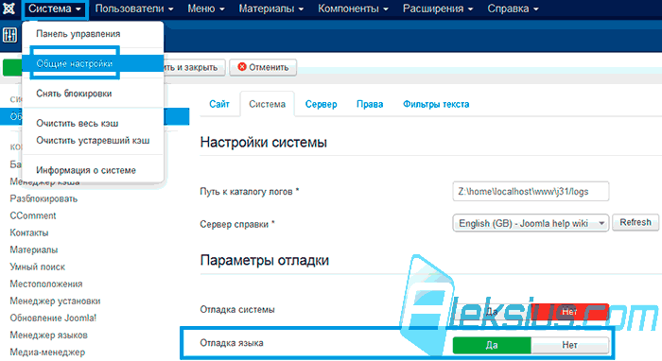The image size is (662, 361).
Task: Switch to the Фильтры текста tab
Action: tap(436, 104)
